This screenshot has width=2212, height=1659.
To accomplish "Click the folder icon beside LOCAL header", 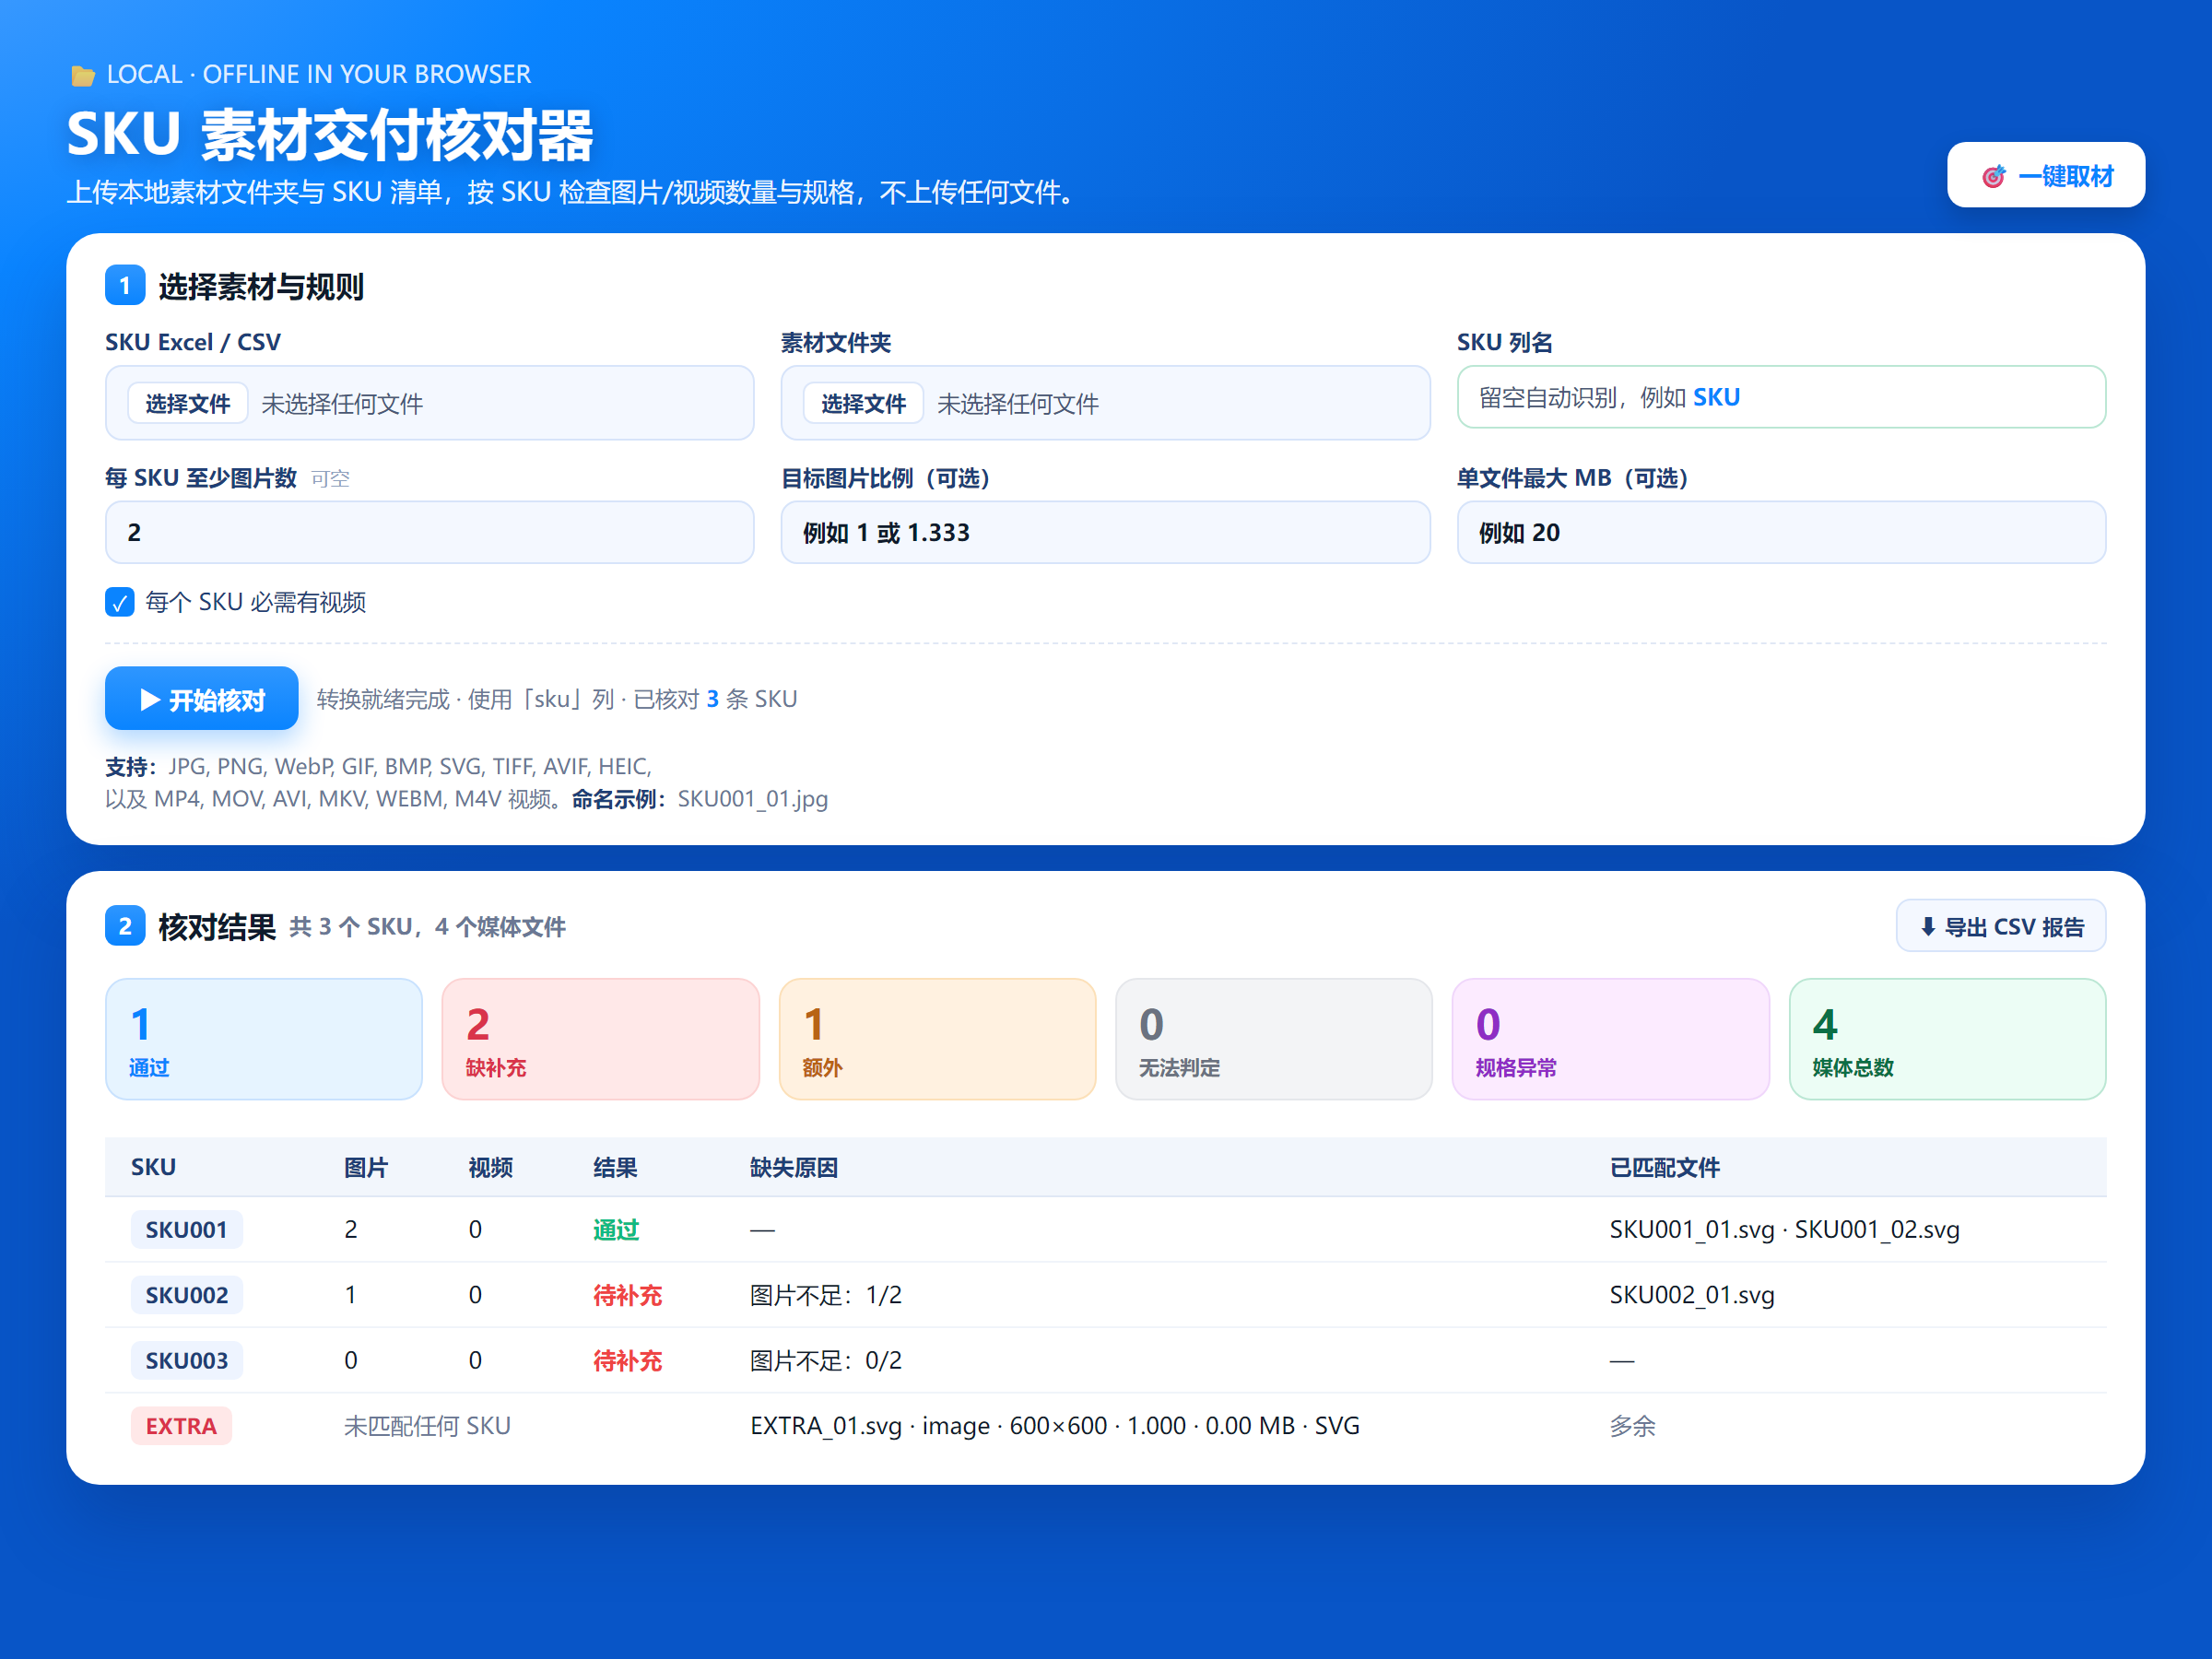I will tap(83, 76).
